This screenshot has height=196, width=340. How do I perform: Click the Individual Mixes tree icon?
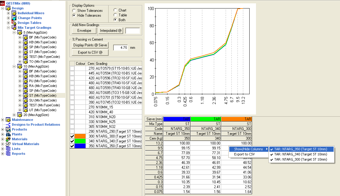coord(14,13)
